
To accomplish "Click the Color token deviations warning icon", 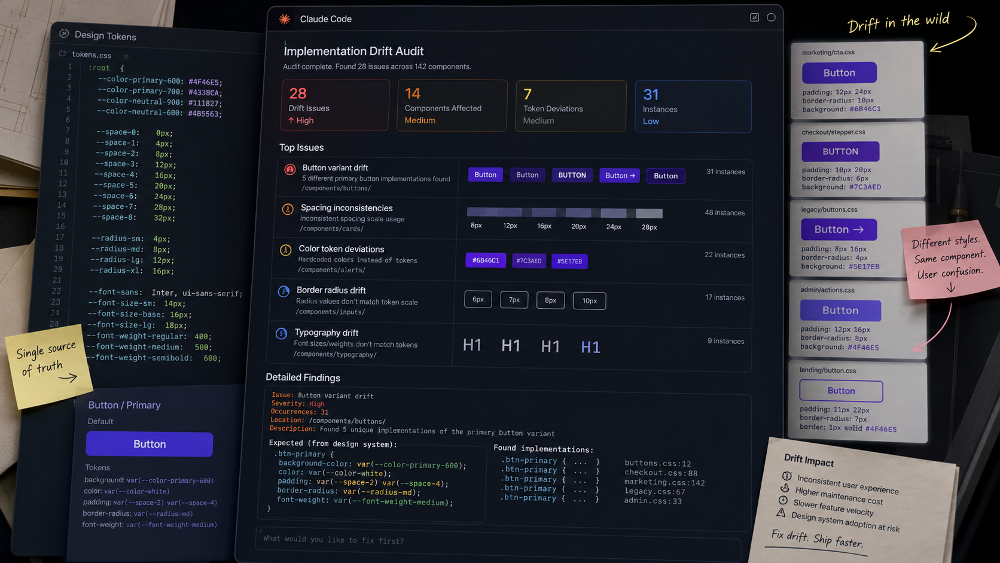I will click(286, 249).
